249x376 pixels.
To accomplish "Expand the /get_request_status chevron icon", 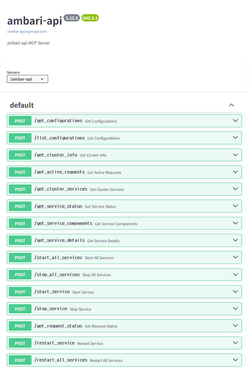I will pos(235,326).
